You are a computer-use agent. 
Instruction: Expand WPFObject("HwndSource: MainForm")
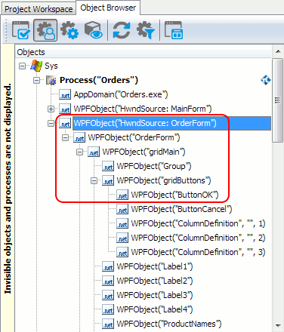(x=51, y=109)
